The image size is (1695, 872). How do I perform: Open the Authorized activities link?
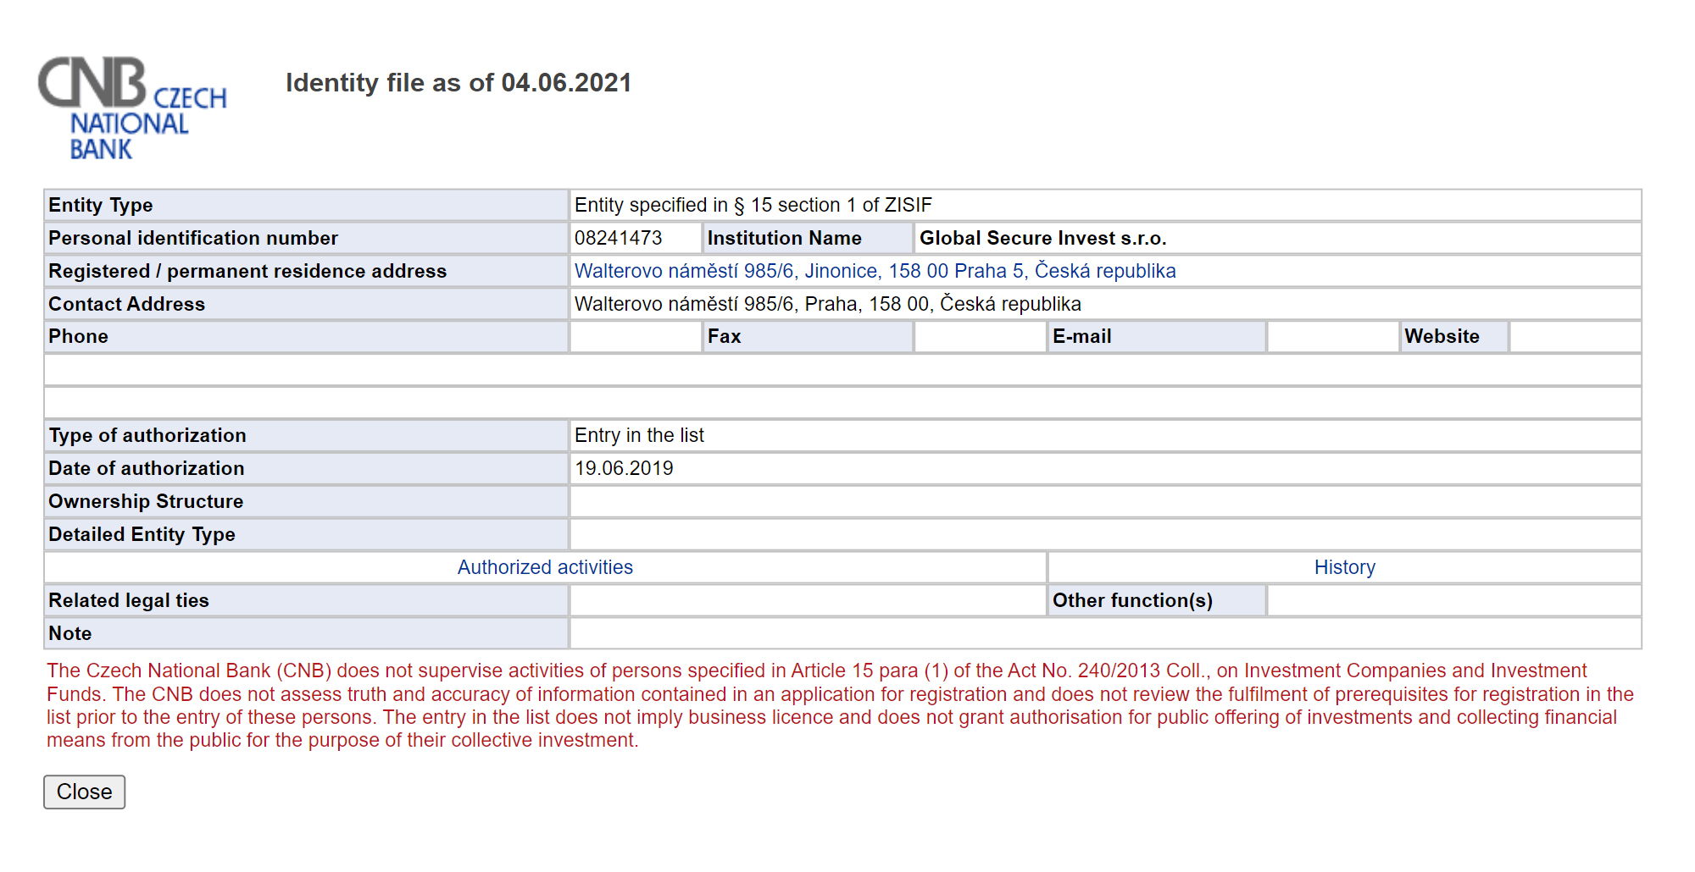pos(545,567)
